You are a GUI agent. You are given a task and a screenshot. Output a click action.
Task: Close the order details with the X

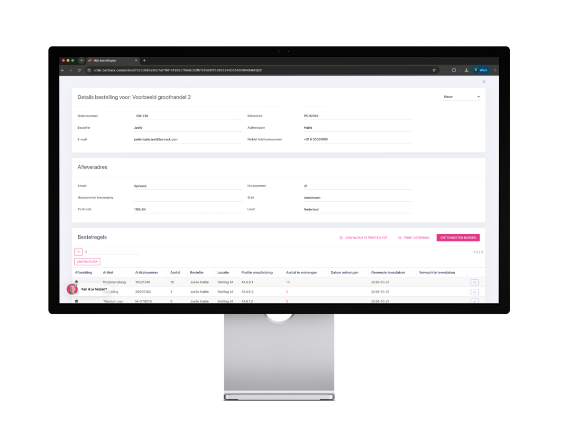tap(484, 81)
